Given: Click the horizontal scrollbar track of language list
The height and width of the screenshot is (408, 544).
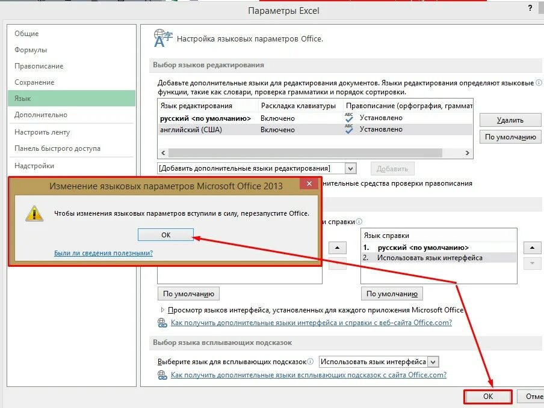Looking at the screenshot, I should (x=315, y=153).
